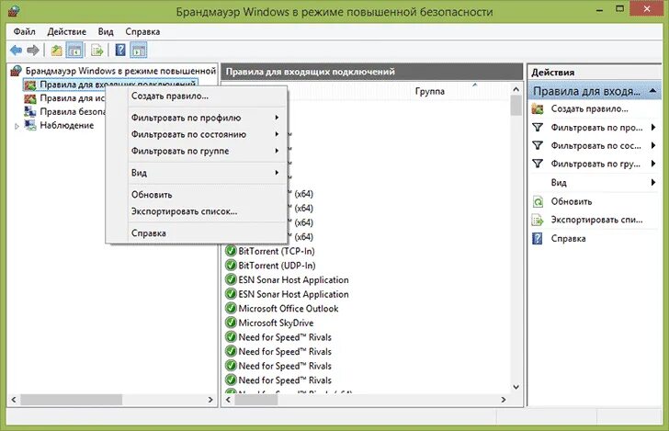669x431 pixels.
Task: Click Создать правило... link in Actions pane
Action: coord(589,108)
